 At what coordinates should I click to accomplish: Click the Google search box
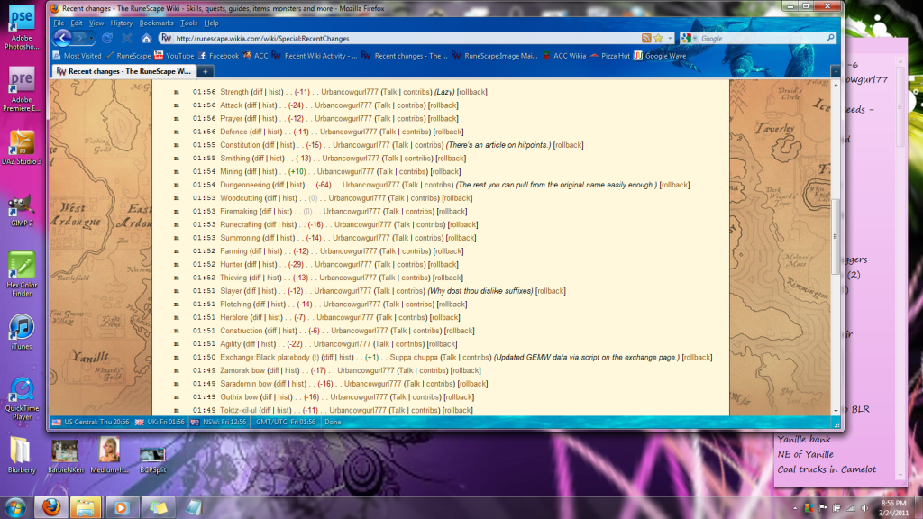pyautogui.click(x=762, y=38)
